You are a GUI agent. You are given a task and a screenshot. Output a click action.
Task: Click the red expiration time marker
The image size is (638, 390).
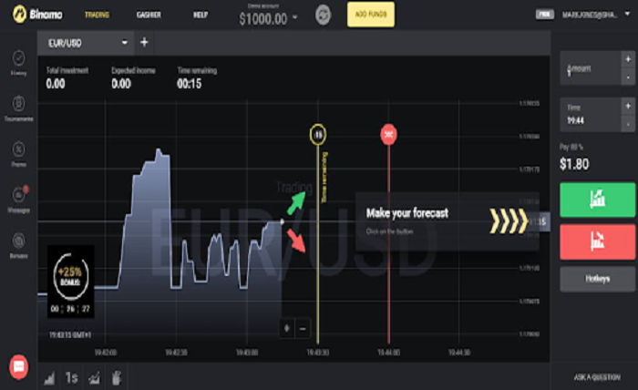click(x=388, y=134)
